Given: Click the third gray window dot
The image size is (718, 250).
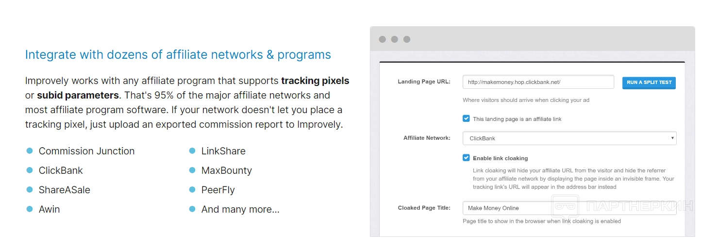Looking at the screenshot, I should tap(407, 39).
